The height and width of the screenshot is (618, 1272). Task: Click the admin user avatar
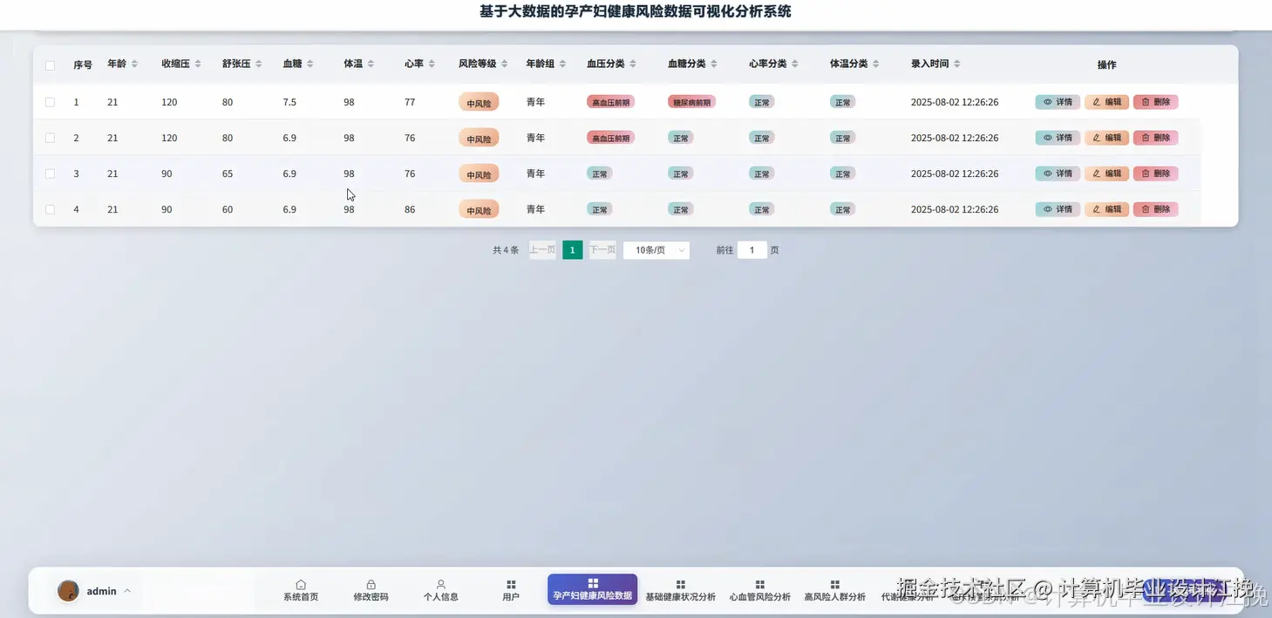tap(68, 591)
